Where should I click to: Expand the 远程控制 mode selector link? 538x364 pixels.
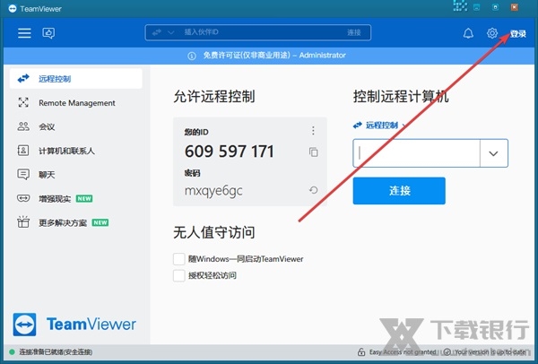[x=379, y=126]
